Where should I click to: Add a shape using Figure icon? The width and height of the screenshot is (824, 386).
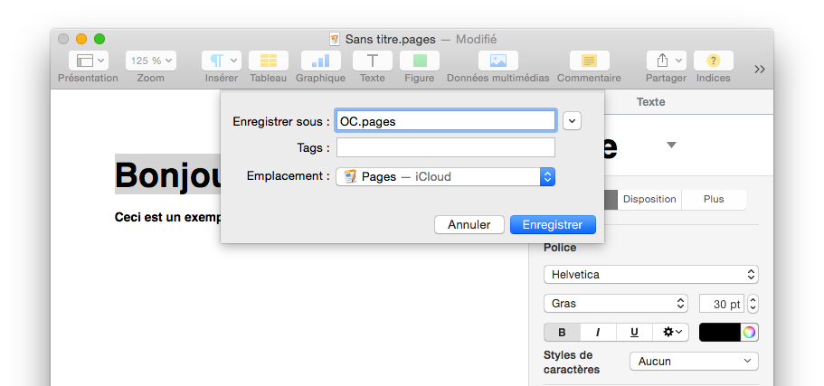(x=420, y=61)
